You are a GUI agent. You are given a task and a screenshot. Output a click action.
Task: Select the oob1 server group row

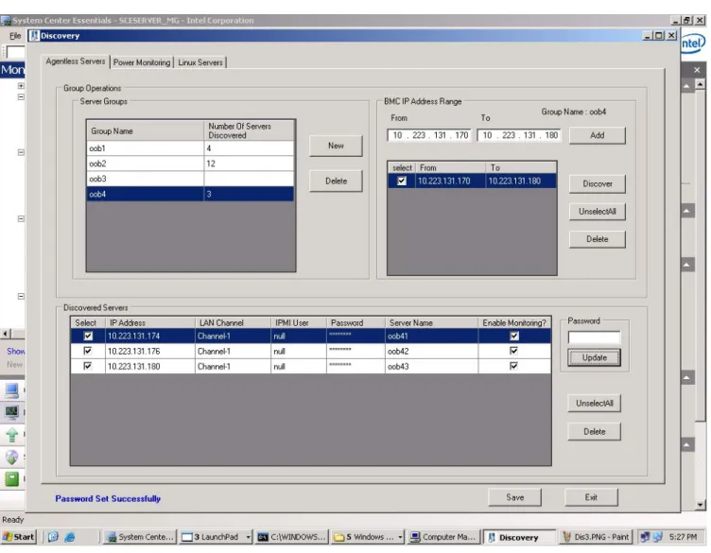(x=190, y=148)
